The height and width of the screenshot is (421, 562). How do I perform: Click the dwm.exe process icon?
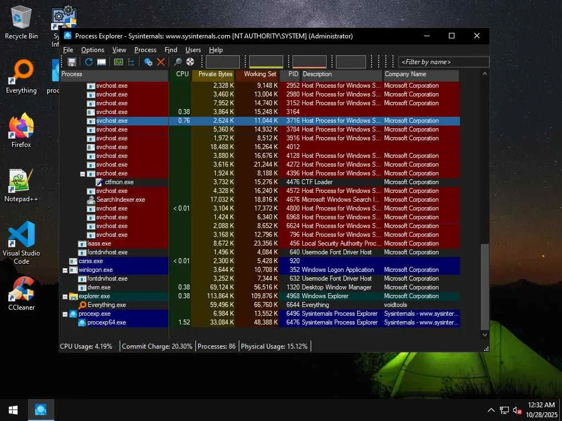pos(82,287)
